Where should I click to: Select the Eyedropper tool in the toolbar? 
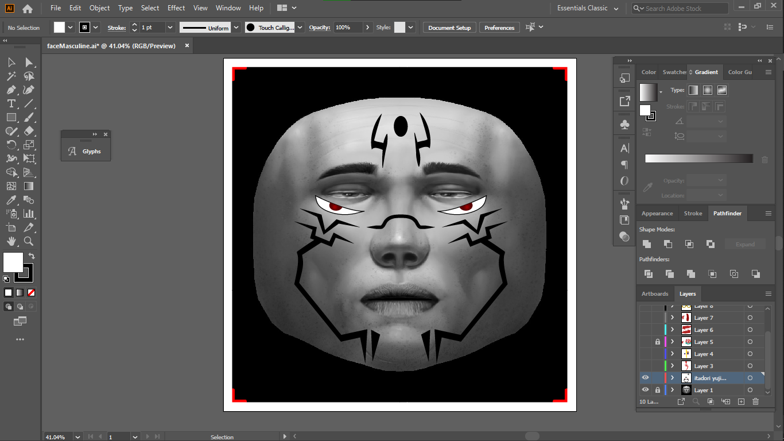pos(11,200)
